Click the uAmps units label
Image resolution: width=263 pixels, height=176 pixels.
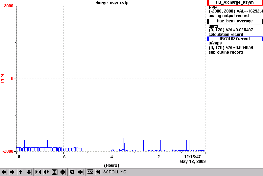215,43
